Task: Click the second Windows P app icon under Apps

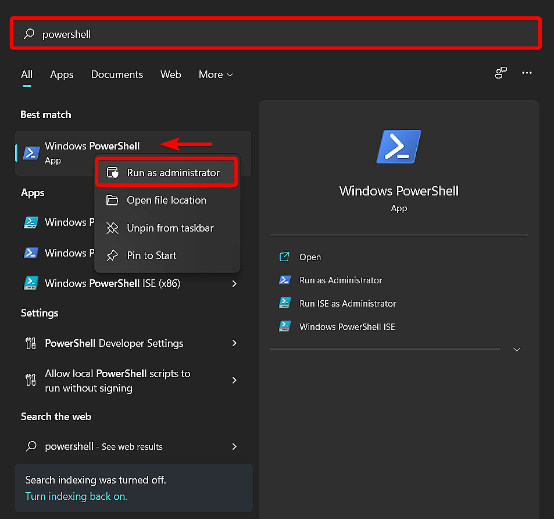Action: point(31,253)
